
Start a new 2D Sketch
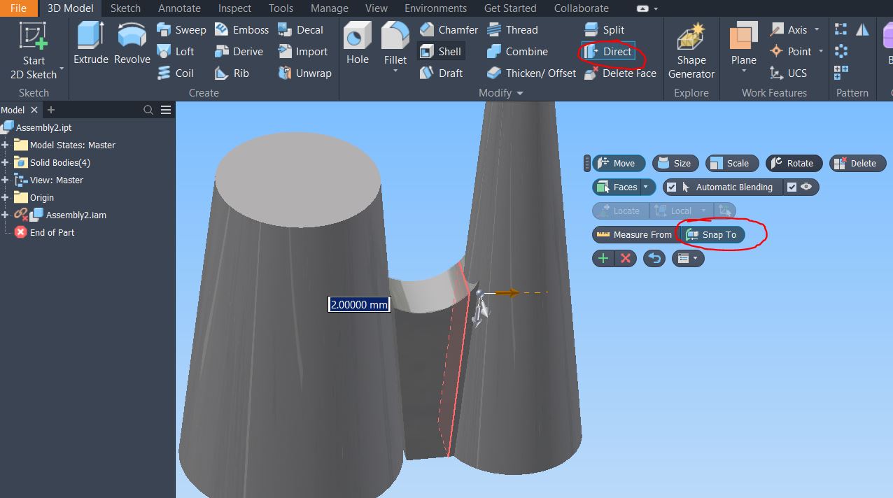coord(33,51)
